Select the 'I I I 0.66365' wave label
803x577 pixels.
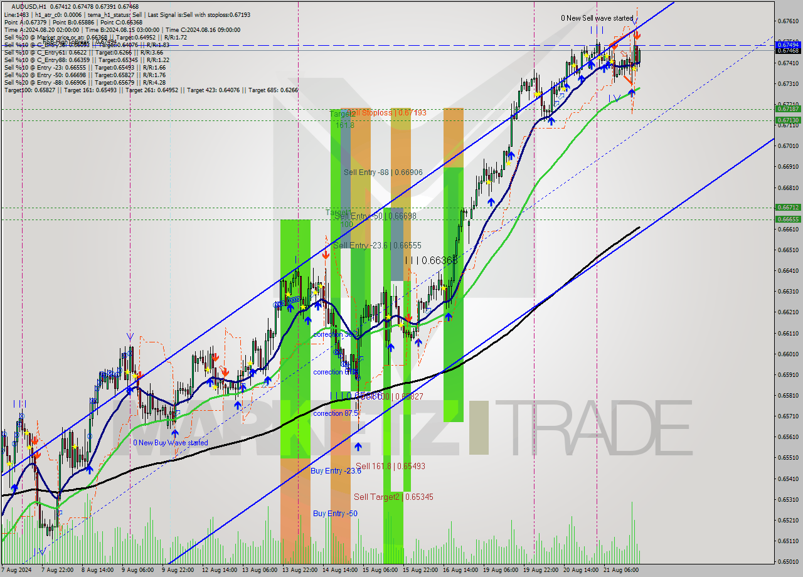pyautogui.click(x=431, y=260)
